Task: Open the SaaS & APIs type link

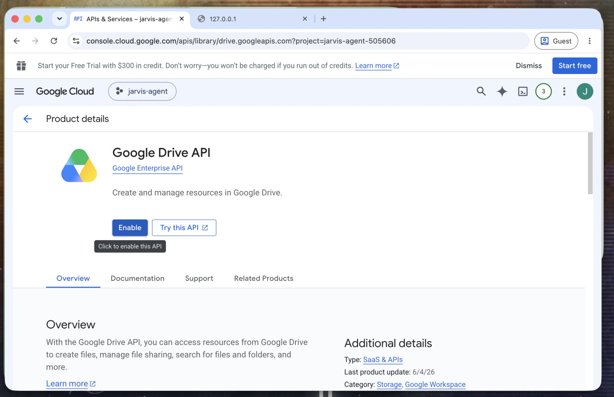Action: [x=383, y=360]
